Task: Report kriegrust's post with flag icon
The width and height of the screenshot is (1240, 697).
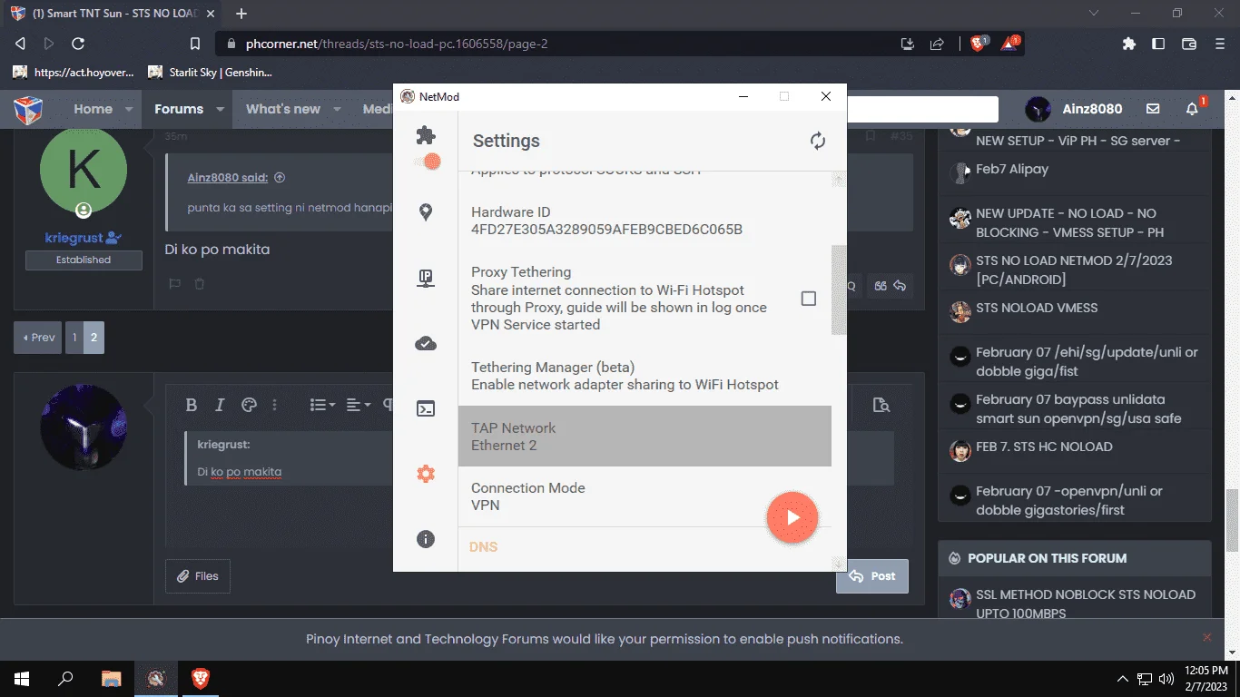Action: 174,284
